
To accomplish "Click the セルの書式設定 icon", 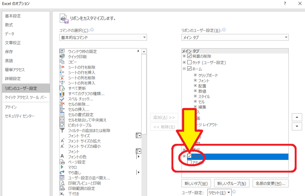I will (x=62, y=114).
